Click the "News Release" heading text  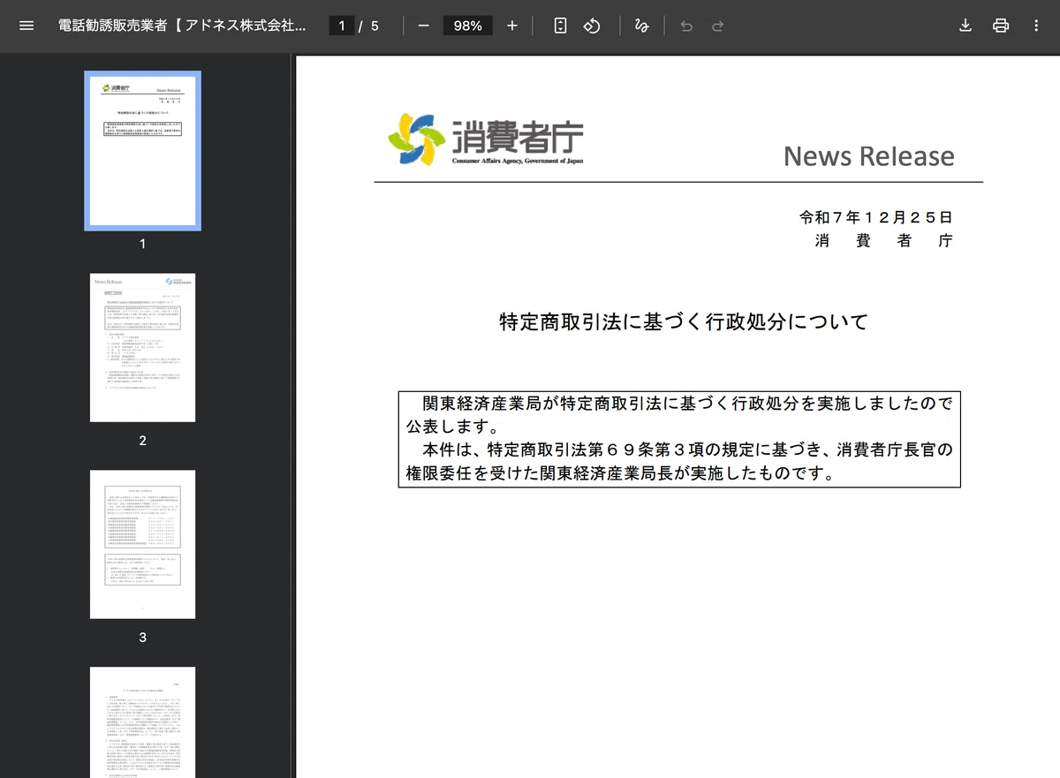coord(868,156)
